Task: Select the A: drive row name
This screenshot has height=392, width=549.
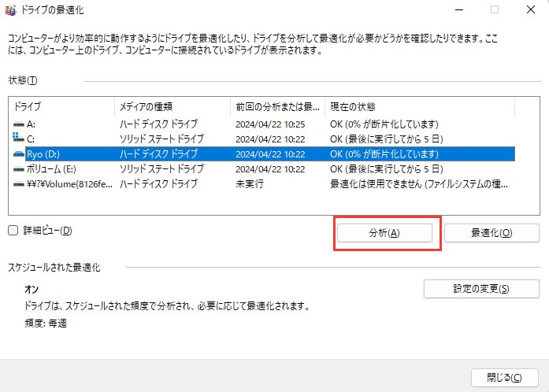Action: pos(31,124)
